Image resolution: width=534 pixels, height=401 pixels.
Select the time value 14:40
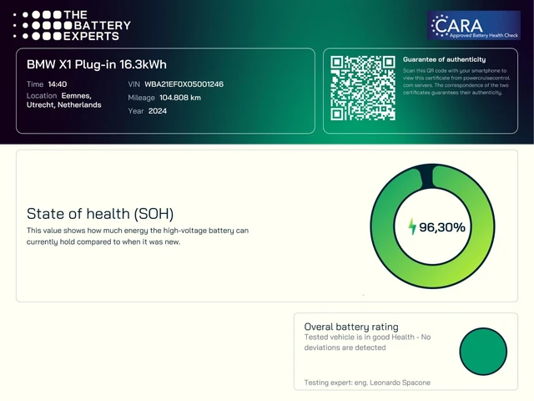point(58,84)
